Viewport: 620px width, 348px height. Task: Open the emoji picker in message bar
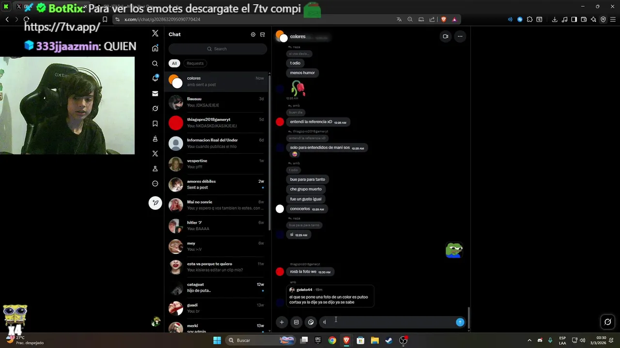(311, 322)
